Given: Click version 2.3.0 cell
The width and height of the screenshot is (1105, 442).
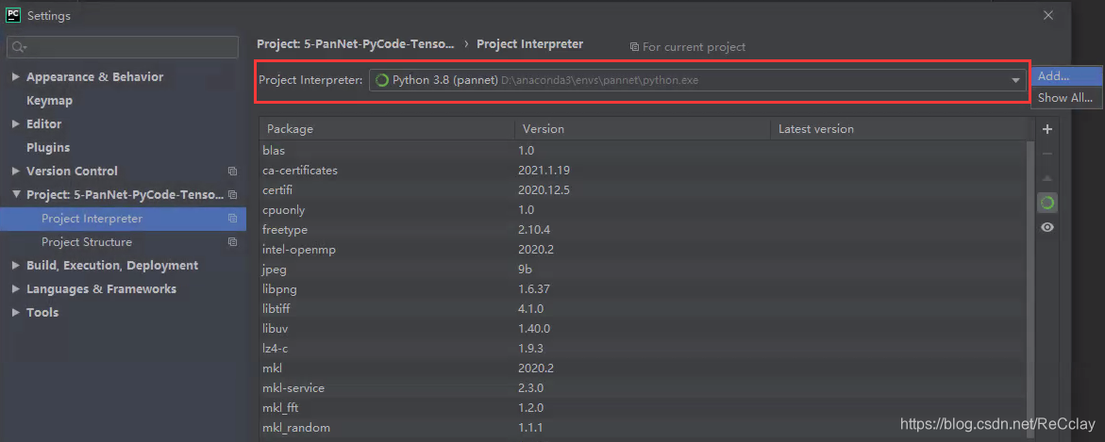Looking at the screenshot, I should [x=531, y=387].
